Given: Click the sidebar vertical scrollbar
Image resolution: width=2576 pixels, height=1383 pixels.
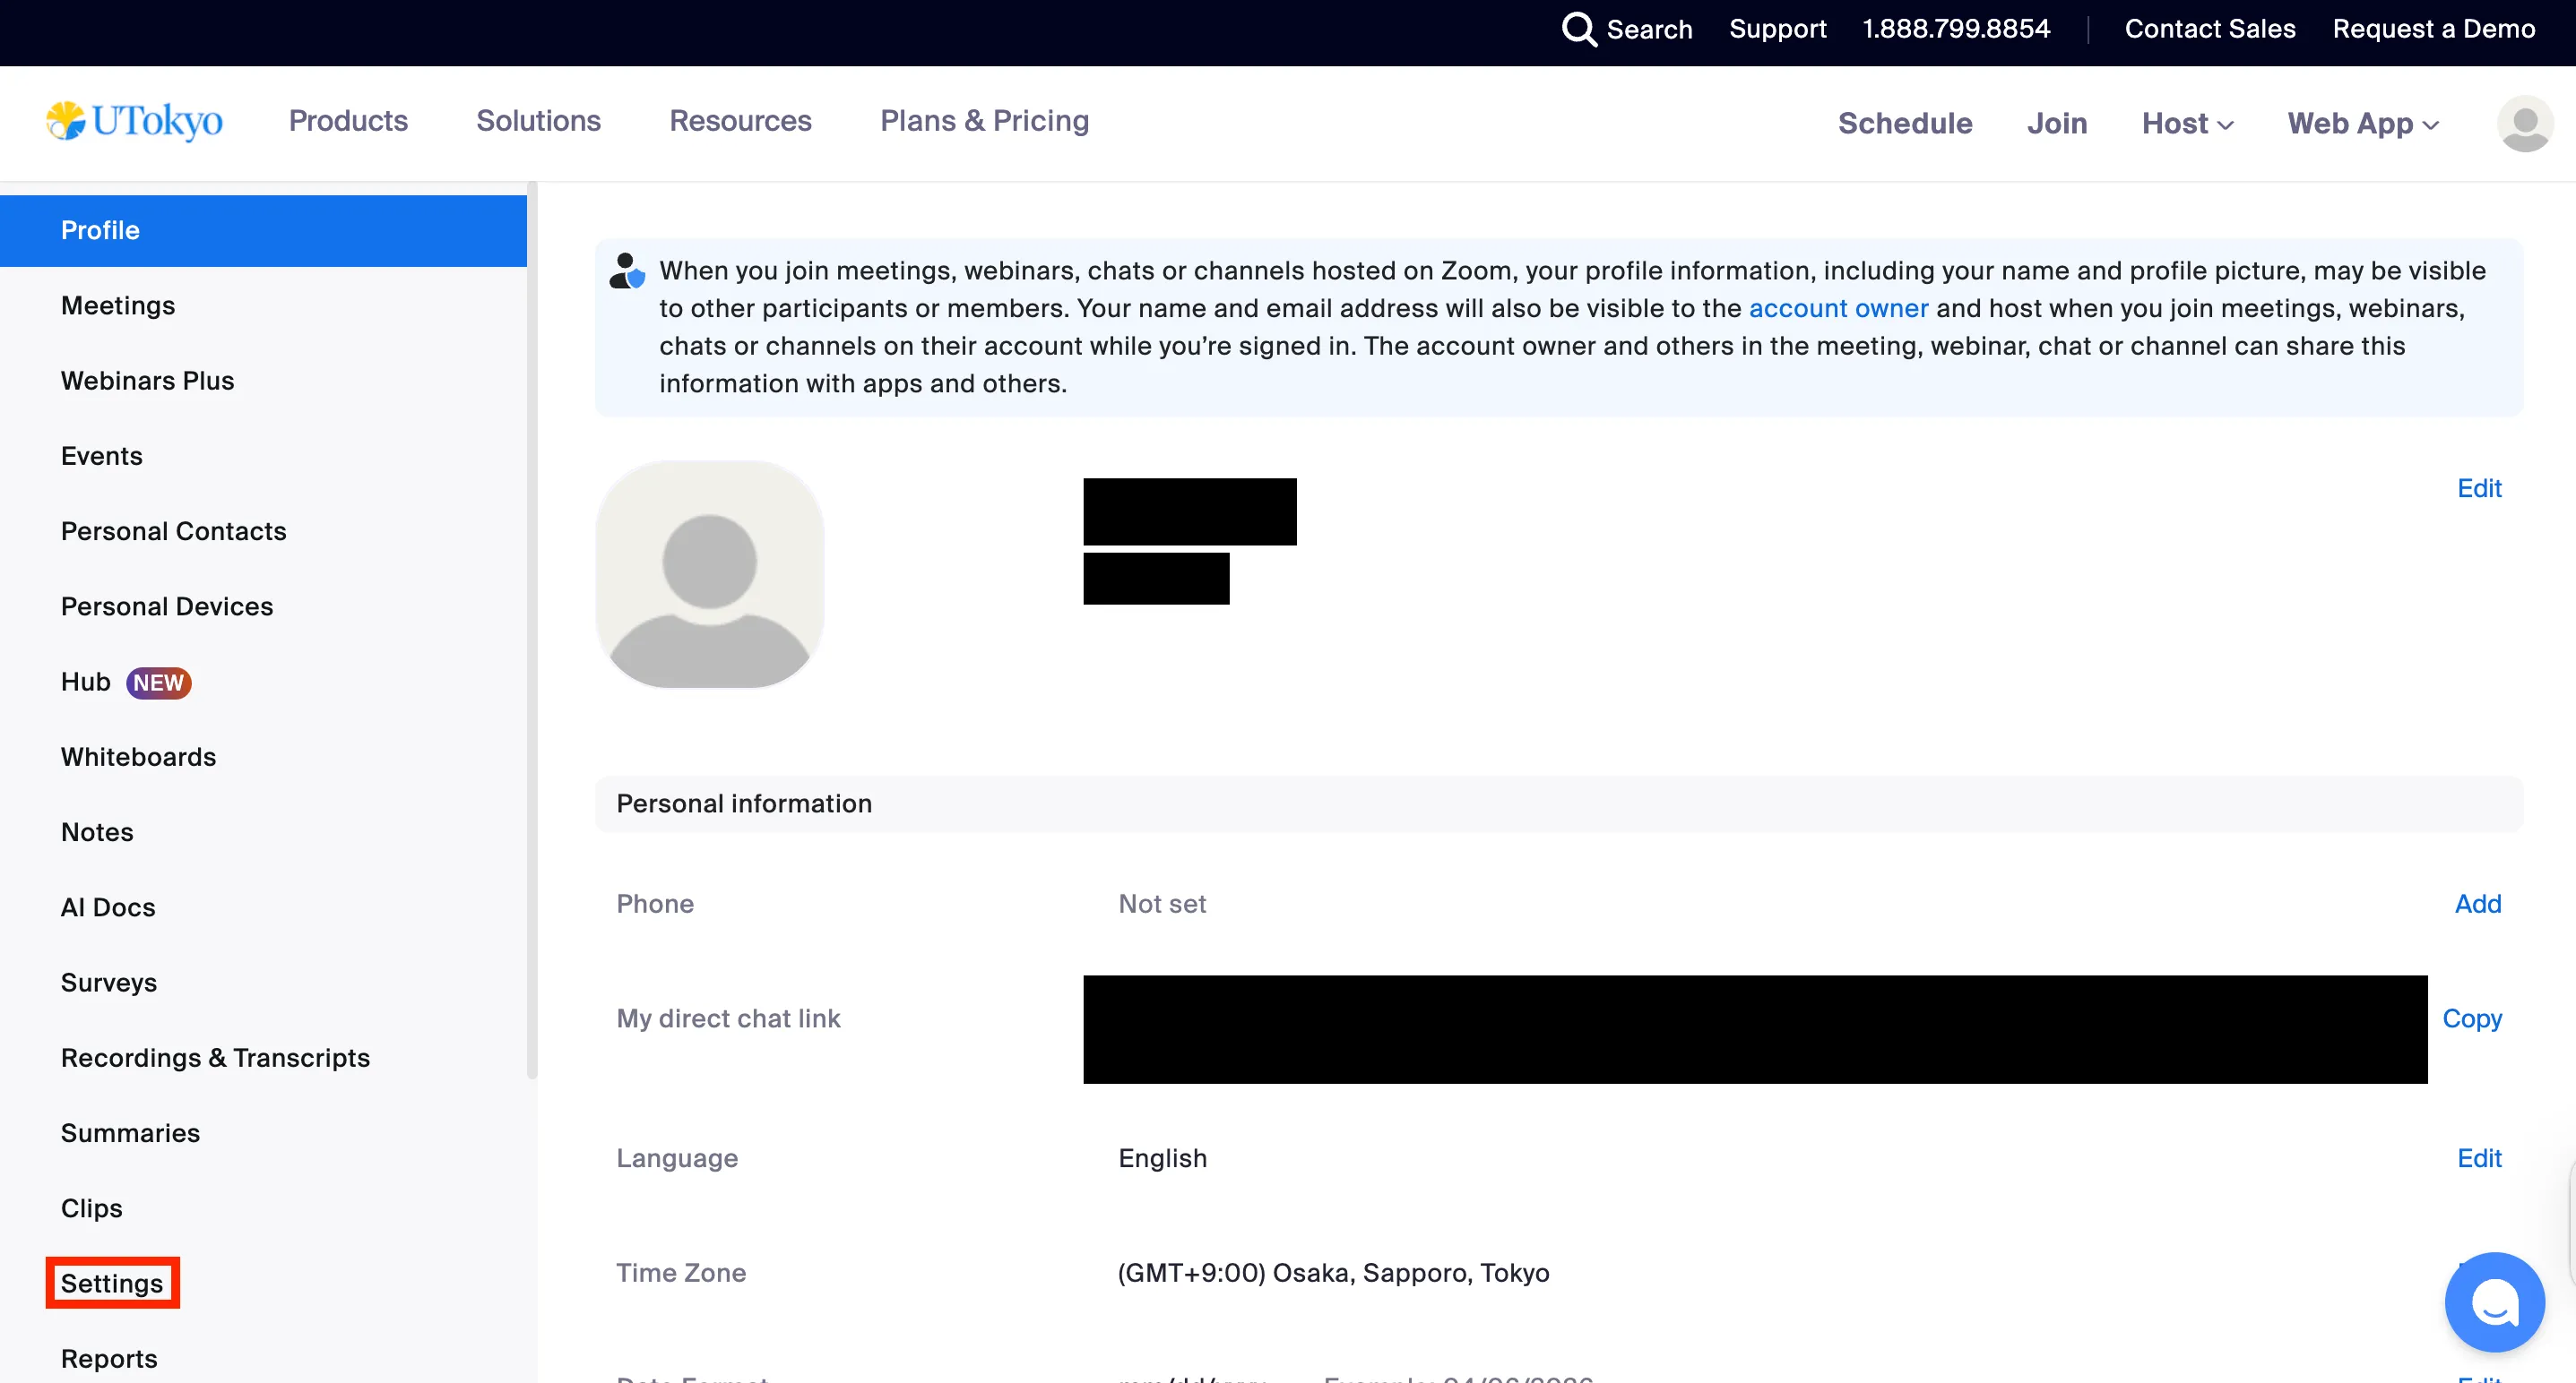Looking at the screenshot, I should [x=532, y=630].
